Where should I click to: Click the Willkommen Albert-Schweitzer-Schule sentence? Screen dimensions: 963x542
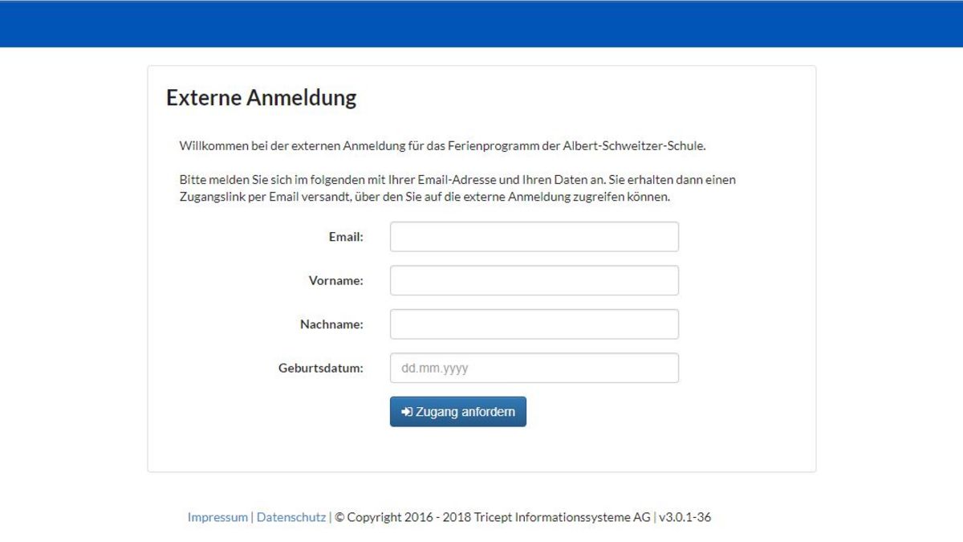[x=442, y=146]
